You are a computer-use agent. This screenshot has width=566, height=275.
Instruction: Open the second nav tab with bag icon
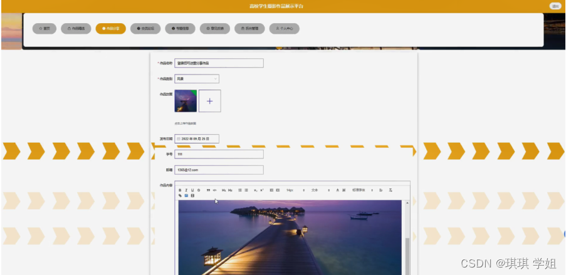point(76,29)
